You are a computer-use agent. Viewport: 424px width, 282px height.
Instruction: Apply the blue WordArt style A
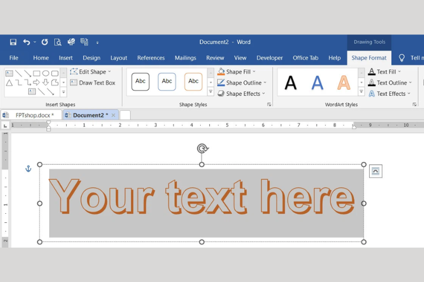(x=317, y=82)
